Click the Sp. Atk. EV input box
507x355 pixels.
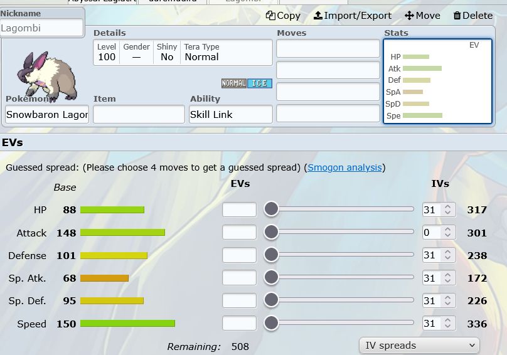pos(239,277)
